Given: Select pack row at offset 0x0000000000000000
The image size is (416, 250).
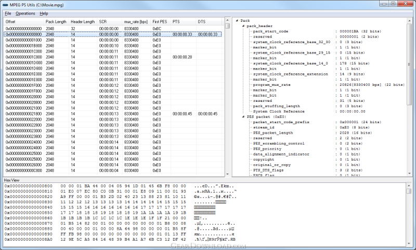Looking at the screenshot, I should [x=113, y=29].
